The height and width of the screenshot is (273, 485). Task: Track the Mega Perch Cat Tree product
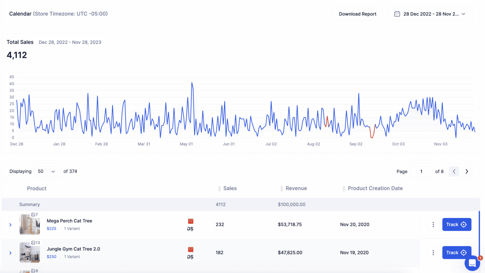coord(457,224)
